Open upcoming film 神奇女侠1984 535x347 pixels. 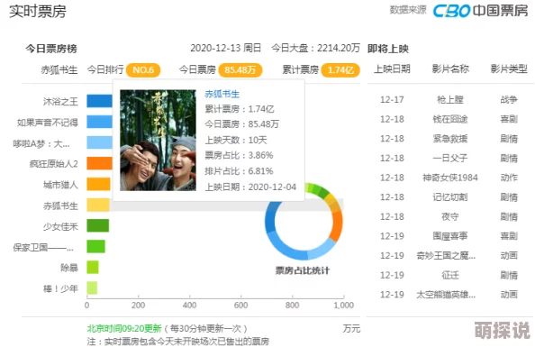[x=450, y=178]
